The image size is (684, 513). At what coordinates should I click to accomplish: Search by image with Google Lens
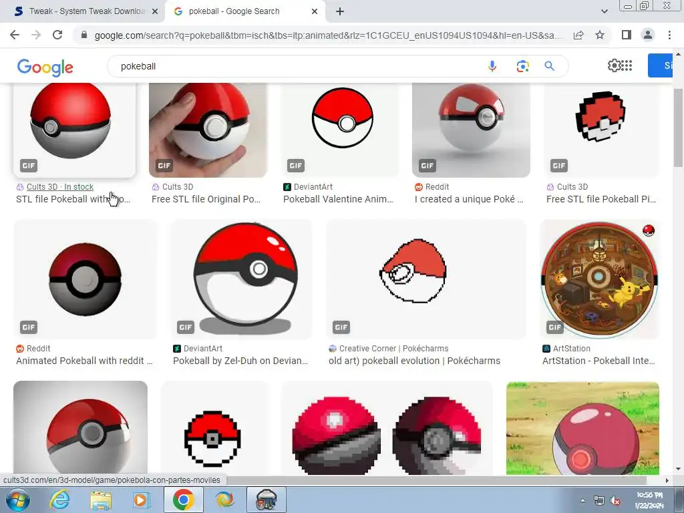tap(522, 66)
